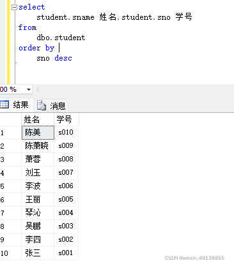Viewport: 234px width, 266px height.
Task: Click the 'select' keyword in editor
Action: (32, 7)
